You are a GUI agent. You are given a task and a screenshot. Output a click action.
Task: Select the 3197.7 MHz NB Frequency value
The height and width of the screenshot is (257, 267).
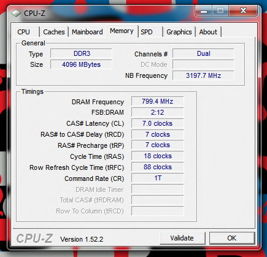[203, 75]
